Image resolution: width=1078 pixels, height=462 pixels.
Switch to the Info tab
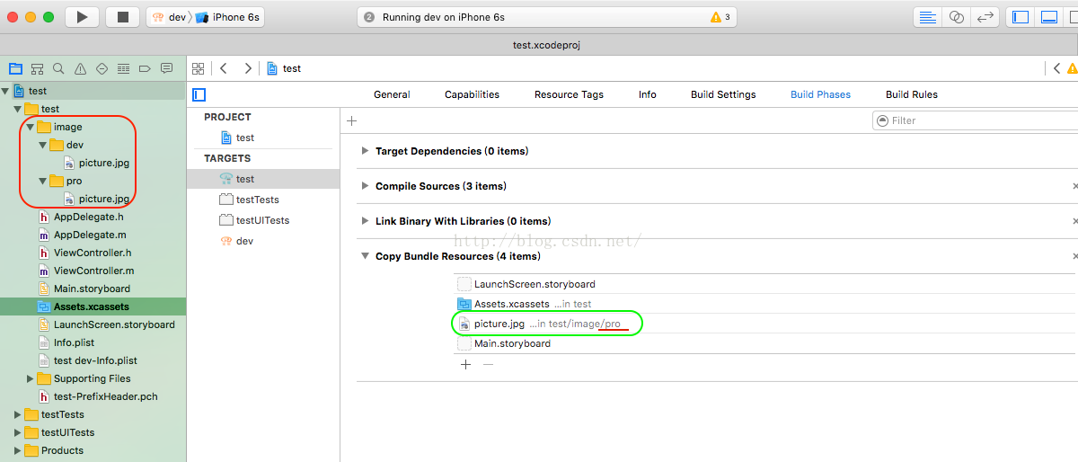[647, 94]
